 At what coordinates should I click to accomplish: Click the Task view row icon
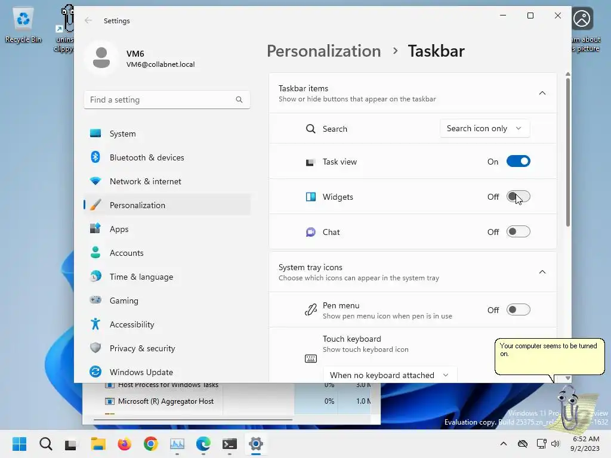pos(310,162)
